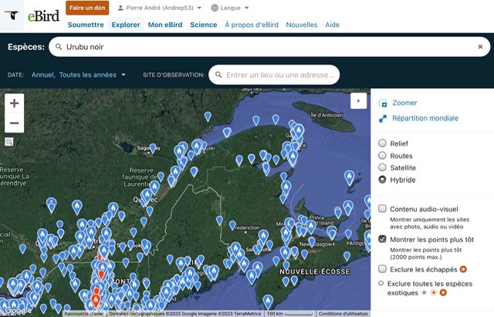Uncheck Montrer les points plus tôt
Image resolution: width=494 pixels, height=317 pixels.
tap(383, 240)
